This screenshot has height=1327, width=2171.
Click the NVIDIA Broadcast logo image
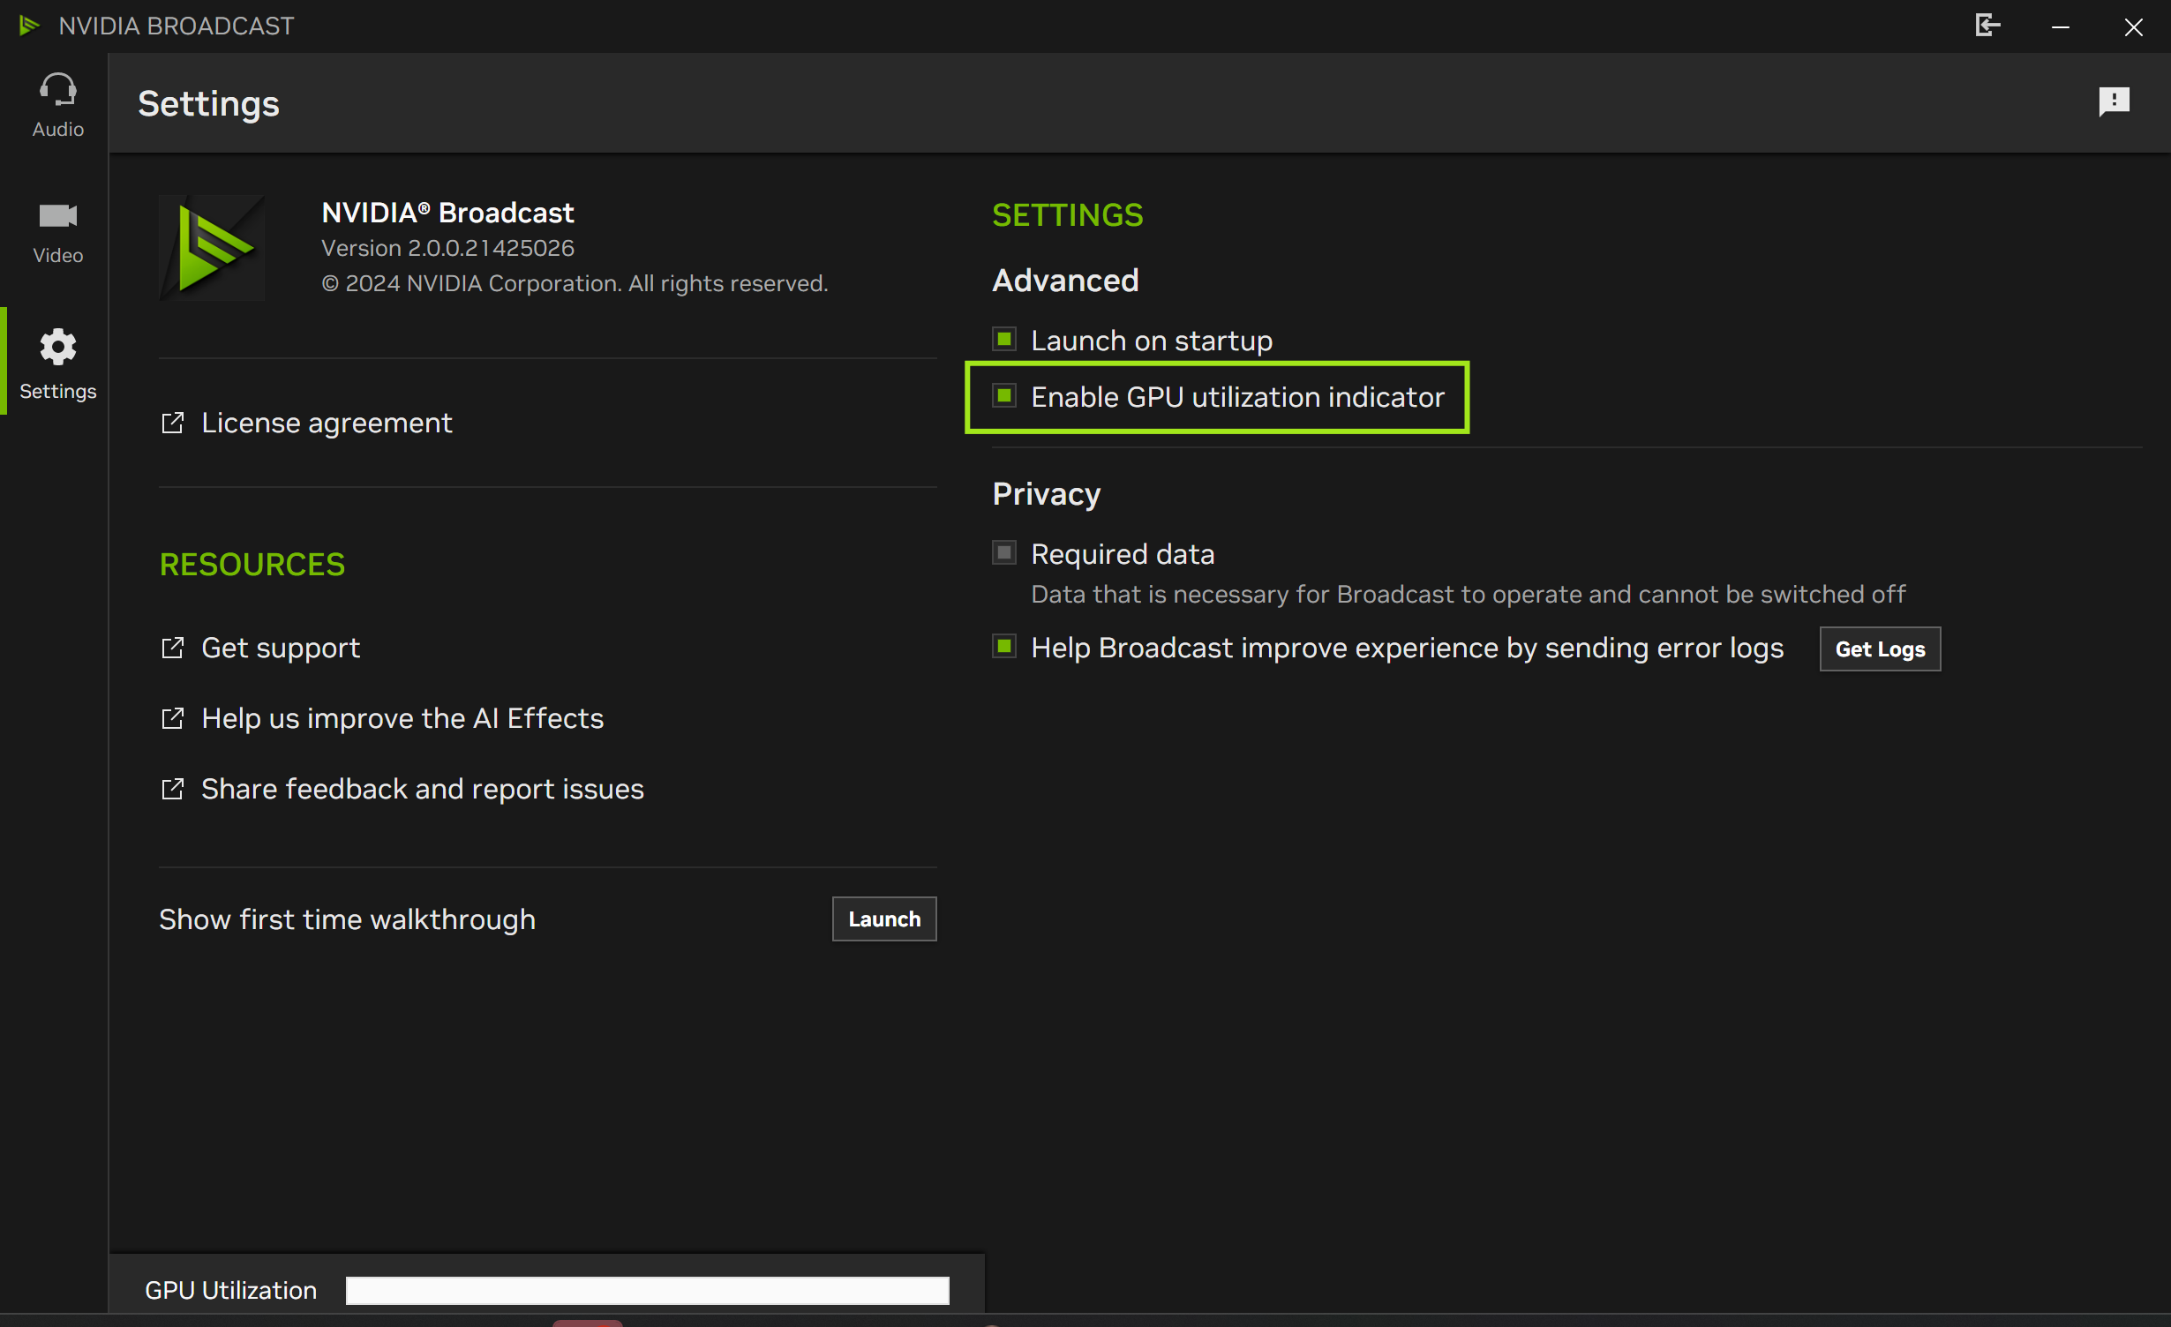click(212, 248)
